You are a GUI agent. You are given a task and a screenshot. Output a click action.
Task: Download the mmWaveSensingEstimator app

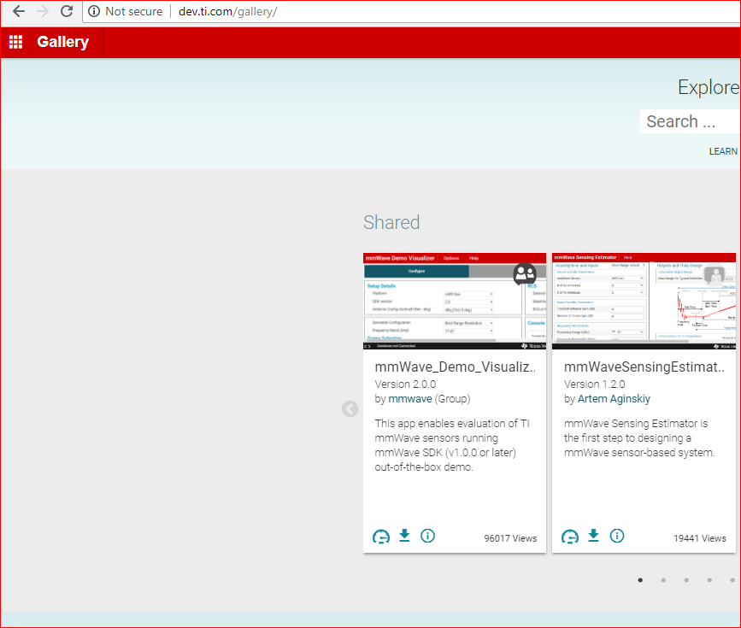(593, 536)
